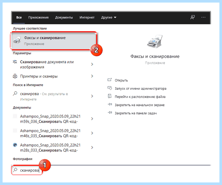Click Открыть in the preview pane

tap(121, 80)
